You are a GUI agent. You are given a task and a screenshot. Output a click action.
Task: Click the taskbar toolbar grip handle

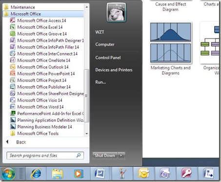pos(20,173)
